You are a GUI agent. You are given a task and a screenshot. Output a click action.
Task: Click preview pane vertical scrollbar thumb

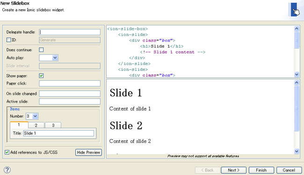(297, 108)
